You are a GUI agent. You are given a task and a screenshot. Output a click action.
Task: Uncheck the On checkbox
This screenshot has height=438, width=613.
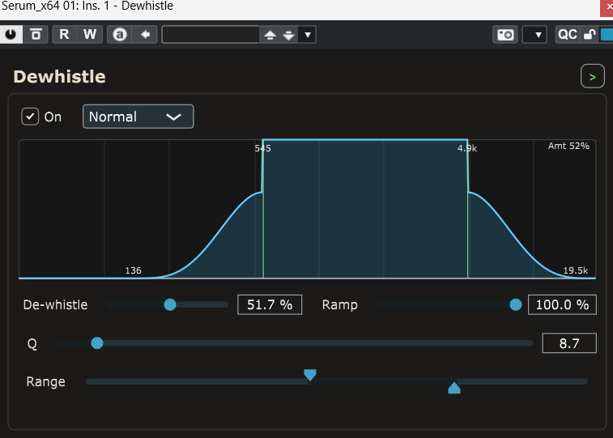click(30, 117)
